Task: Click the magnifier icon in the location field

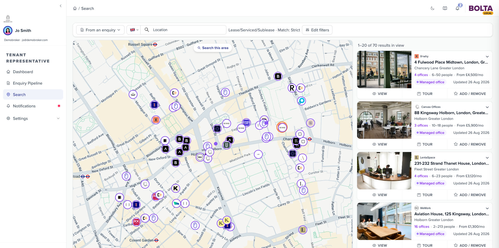Action: point(147,30)
